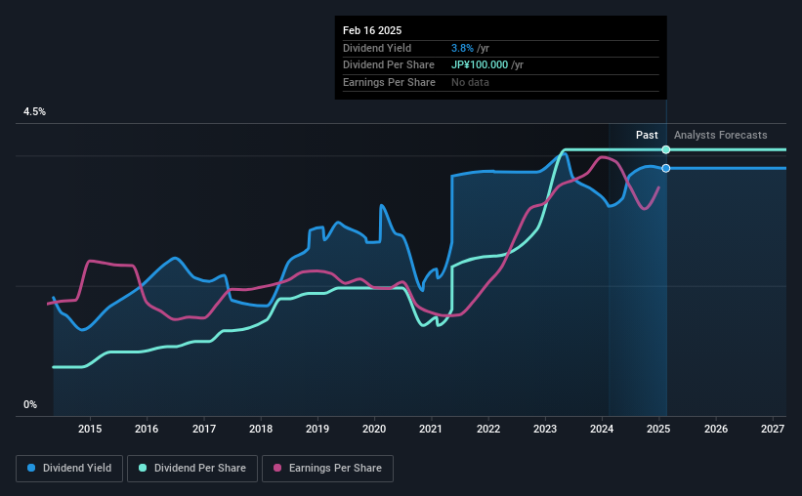Image resolution: width=802 pixels, height=496 pixels.
Task: Click the 2024 x-axis label
Action: [x=602, y=429]
